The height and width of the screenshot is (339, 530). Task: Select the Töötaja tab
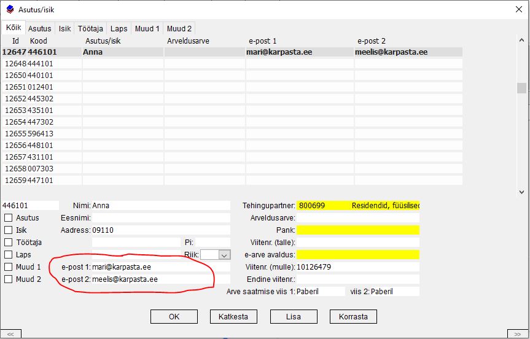coord(91,28)
